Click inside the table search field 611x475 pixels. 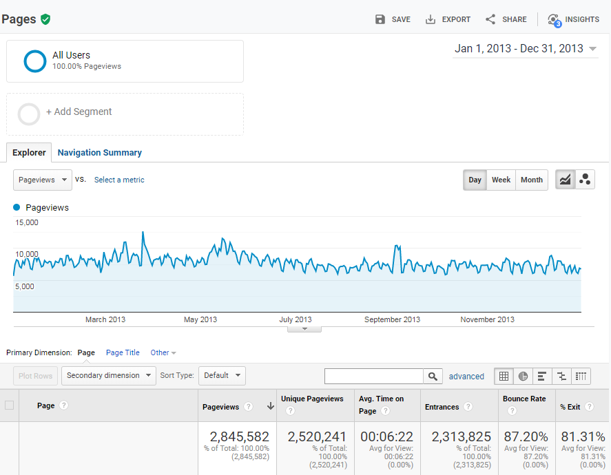pyautogui.click(x=373, y=376)
